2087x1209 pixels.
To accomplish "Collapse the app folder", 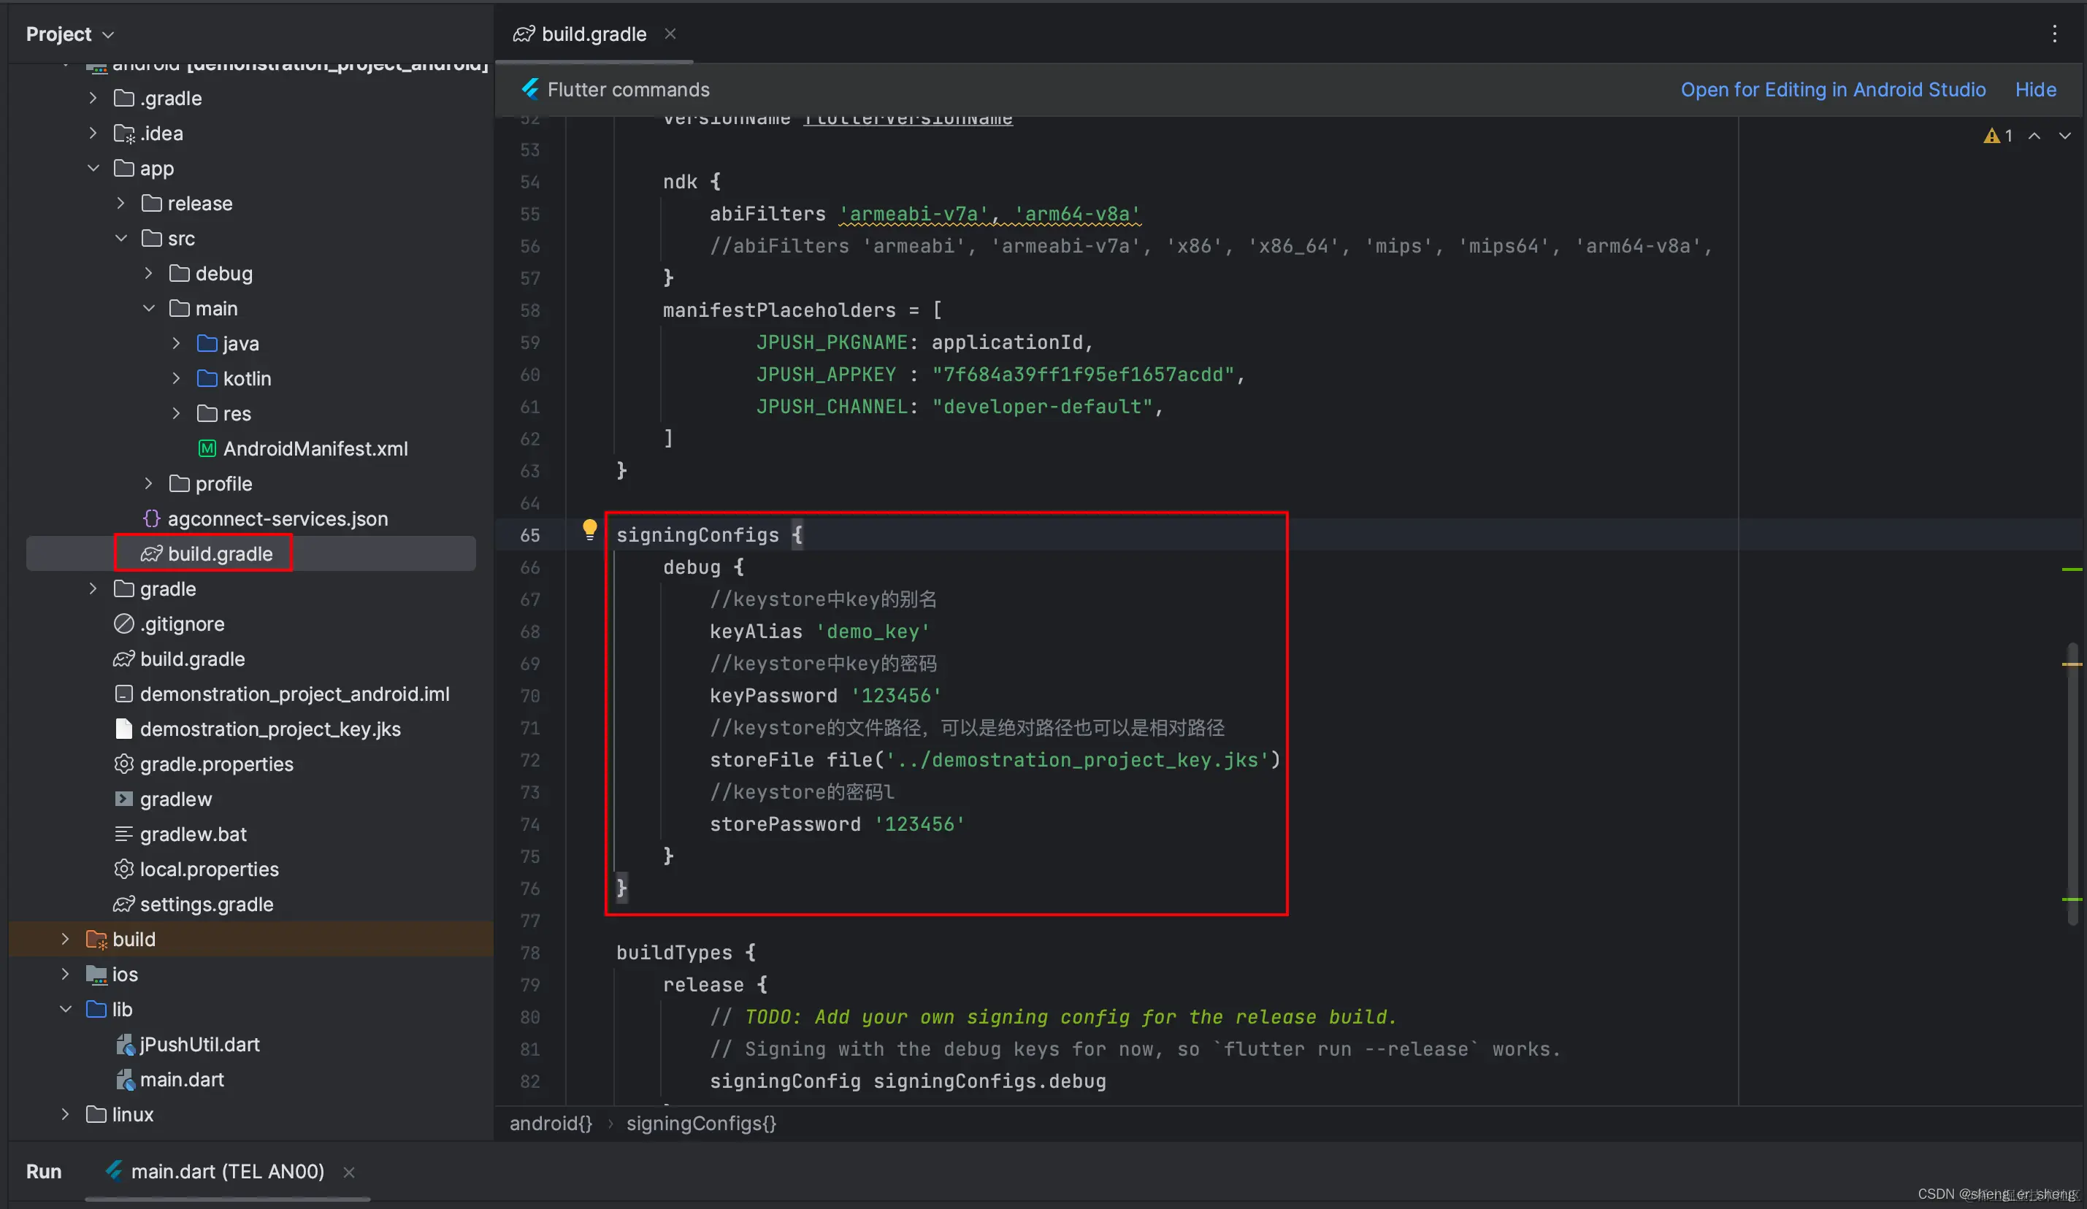I will click(93, 168).
